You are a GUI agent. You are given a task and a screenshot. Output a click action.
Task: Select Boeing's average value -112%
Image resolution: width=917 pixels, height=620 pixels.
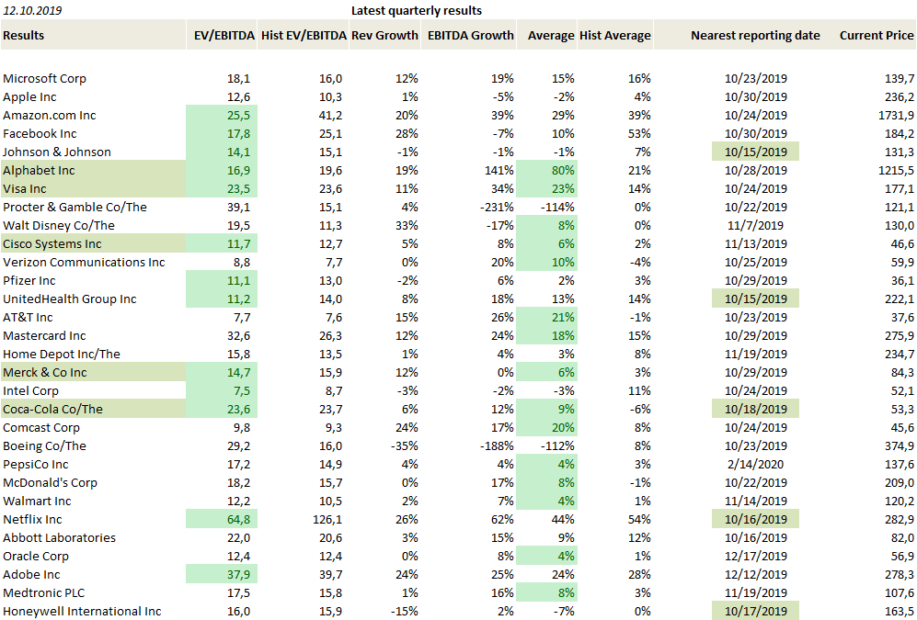pyautogui.click(x=556, y=446)
